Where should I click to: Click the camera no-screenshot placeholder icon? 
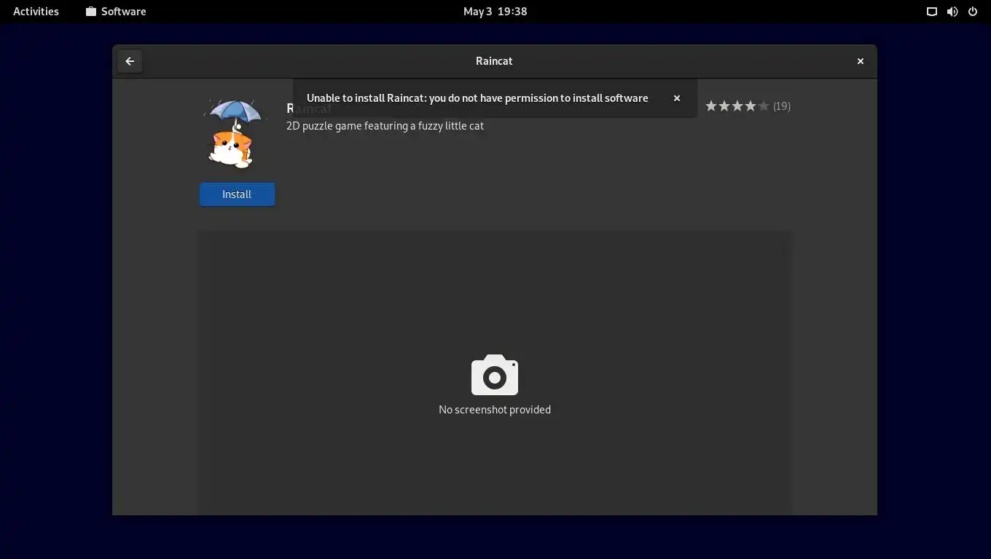495,375
